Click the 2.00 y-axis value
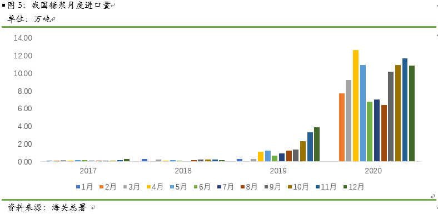Screen dimensions: 438x214 pyautogui.click(x=25, y=144)
